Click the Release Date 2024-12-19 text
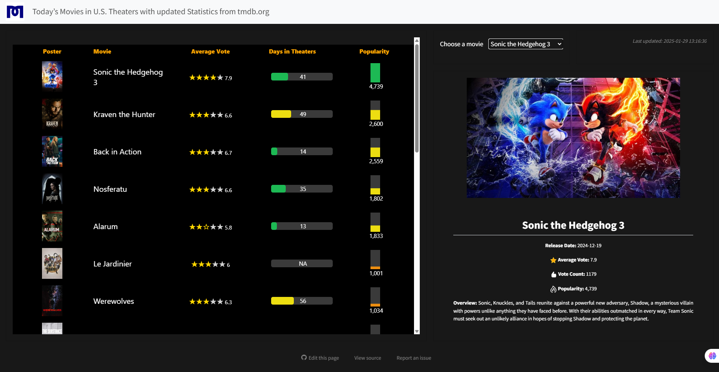 (573, 246)
